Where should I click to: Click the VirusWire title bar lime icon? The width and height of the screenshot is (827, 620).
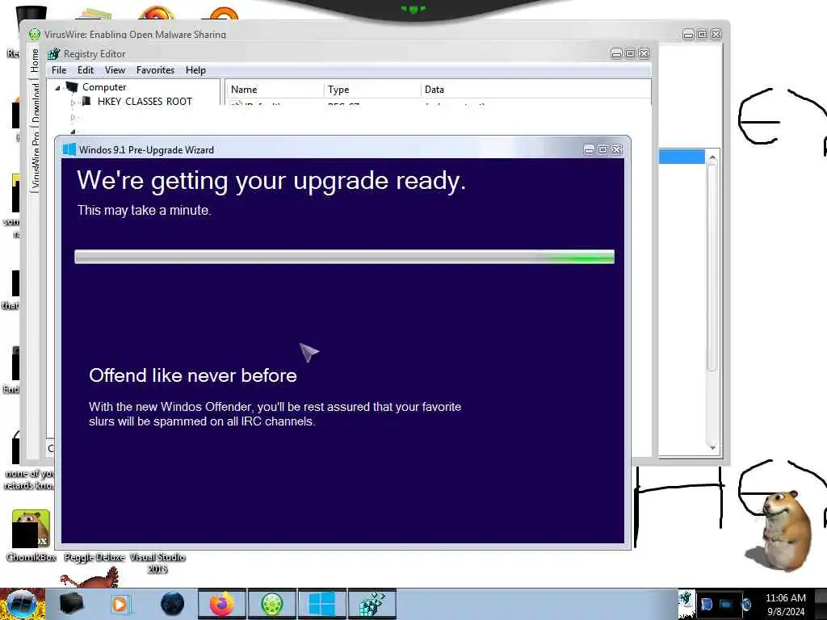pos(34,34)
